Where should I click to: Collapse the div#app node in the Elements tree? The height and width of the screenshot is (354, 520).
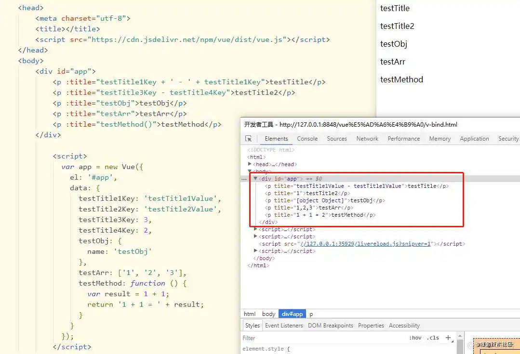click(x=255, y=179)
